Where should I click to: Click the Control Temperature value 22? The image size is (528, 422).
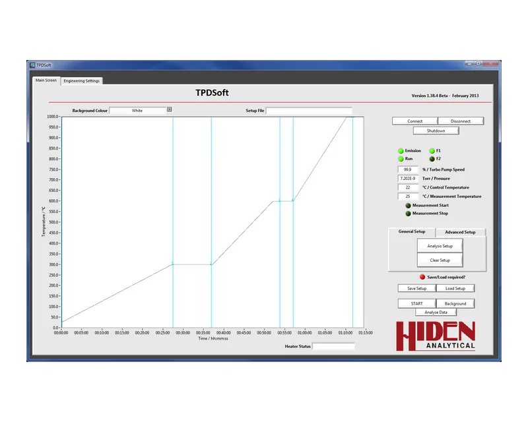[408, 187]
